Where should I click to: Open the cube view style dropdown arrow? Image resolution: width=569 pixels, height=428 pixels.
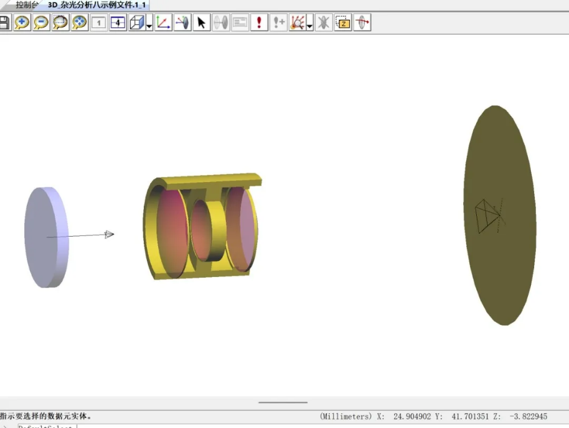pos(149,25)
